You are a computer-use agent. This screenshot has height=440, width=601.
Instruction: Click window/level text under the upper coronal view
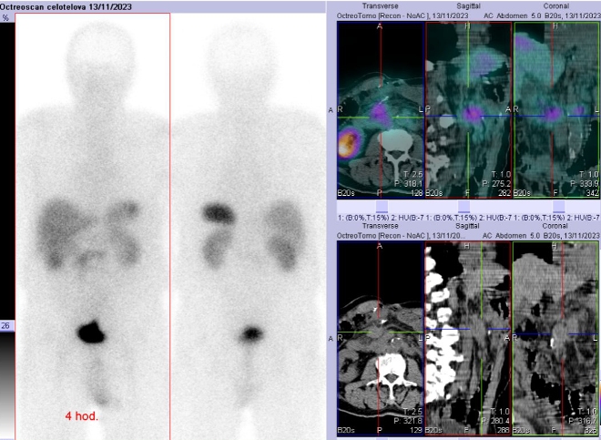pos(557,218)
